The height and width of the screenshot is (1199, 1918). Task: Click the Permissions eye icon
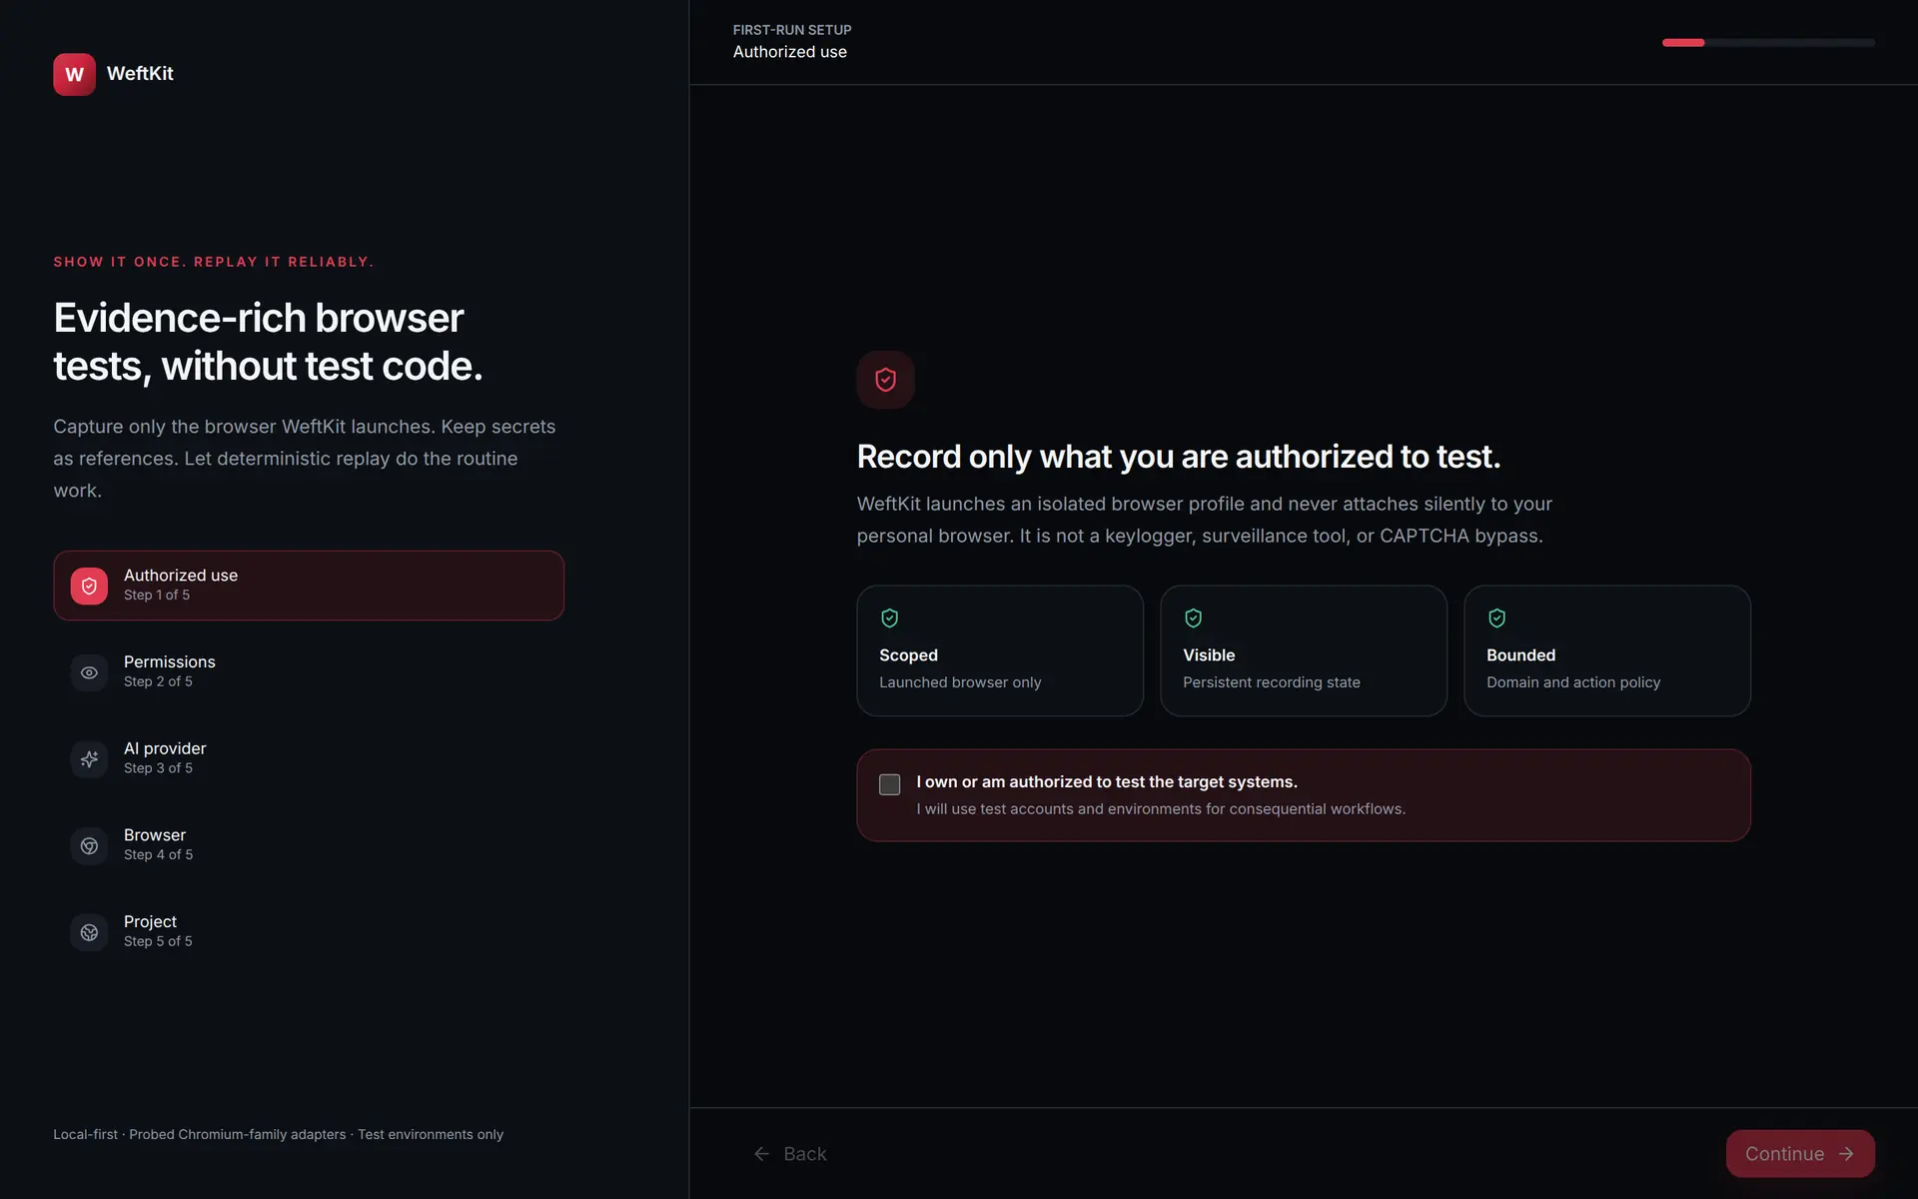coord(89,672)
